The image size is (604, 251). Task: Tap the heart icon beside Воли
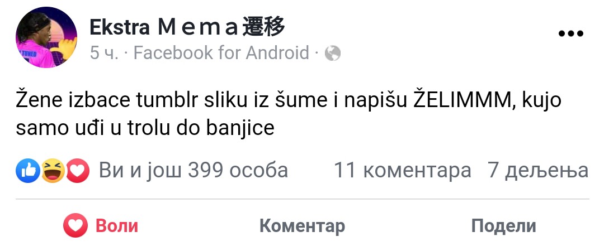75,225
